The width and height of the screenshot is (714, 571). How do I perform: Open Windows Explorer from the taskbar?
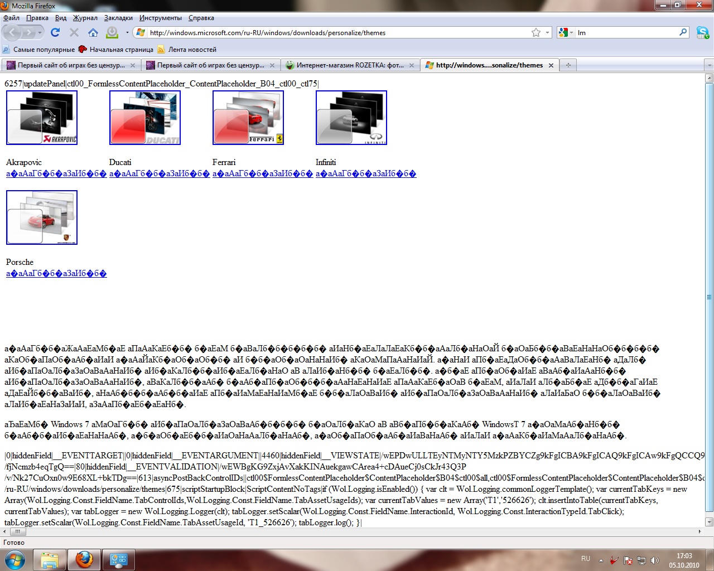point(50,559)
